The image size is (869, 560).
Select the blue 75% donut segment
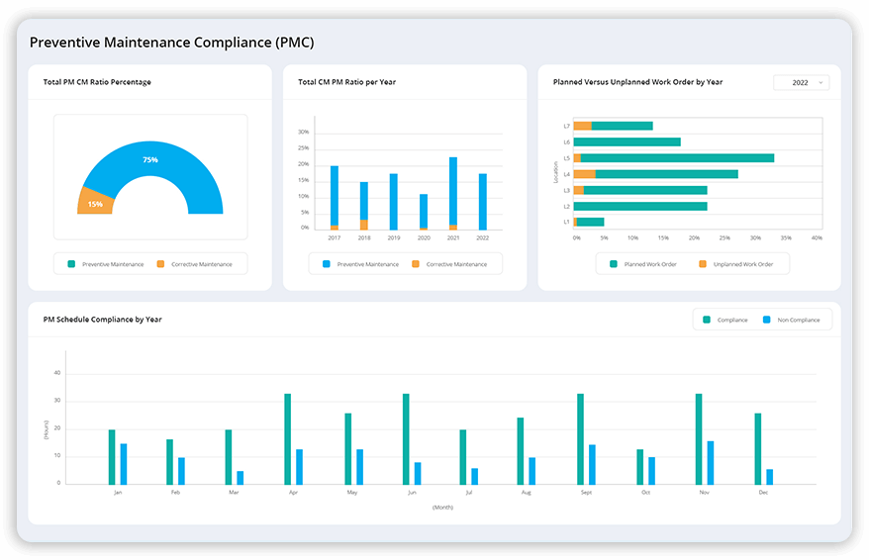(x=148, y=160)
